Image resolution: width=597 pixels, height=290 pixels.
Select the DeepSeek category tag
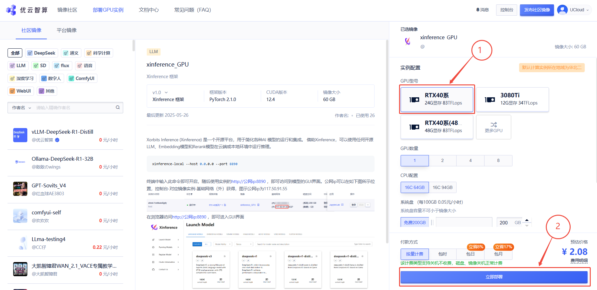coord(41,53)
